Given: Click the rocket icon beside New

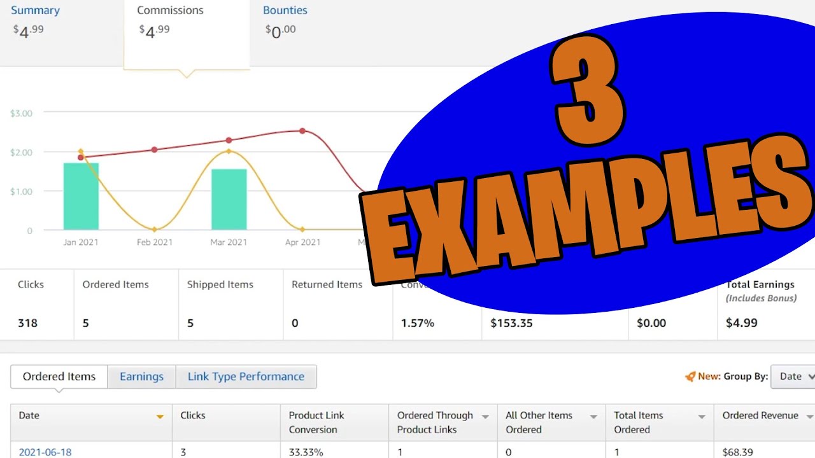Looking at the screenshot, I should 690,377.
